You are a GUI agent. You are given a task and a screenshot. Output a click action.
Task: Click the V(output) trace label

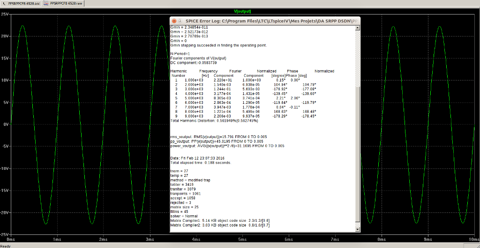pos(242,11)
